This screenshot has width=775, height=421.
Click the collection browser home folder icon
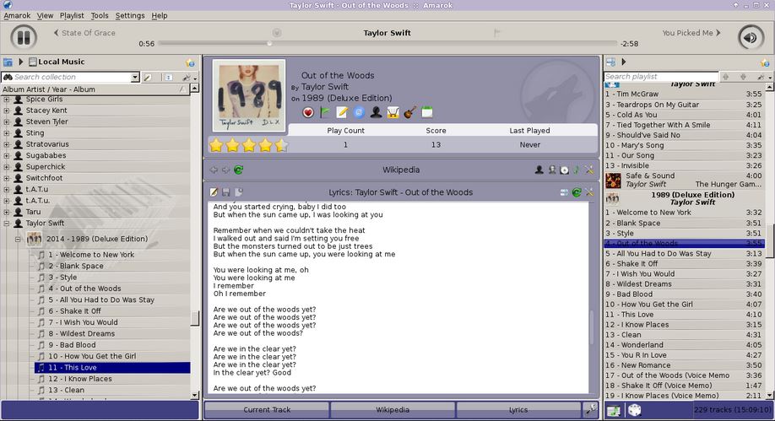coord(8,62)
